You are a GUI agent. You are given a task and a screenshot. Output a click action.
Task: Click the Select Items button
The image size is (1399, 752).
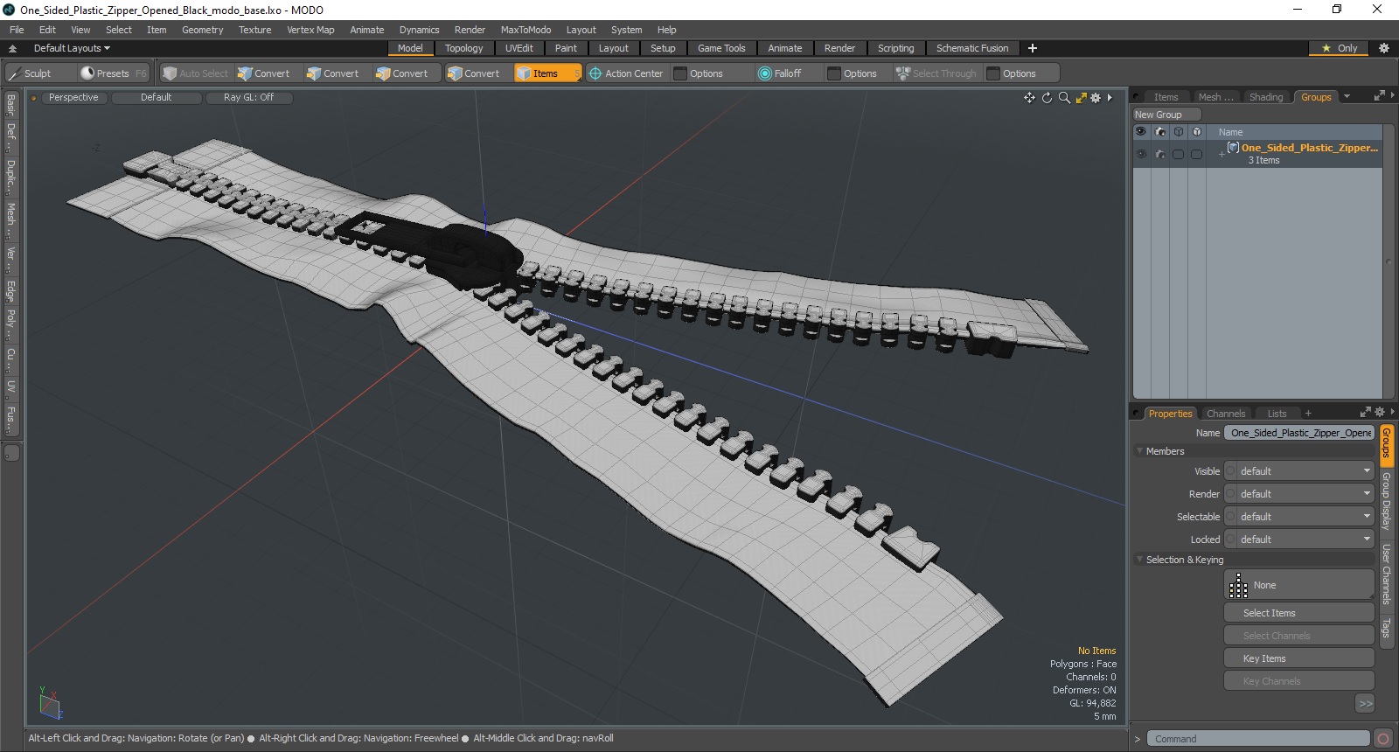[x=1299, y=613]
